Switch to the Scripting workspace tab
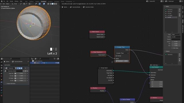Image resolution: width=184 pixels, height=103 pixels. [x=50, y=1]
